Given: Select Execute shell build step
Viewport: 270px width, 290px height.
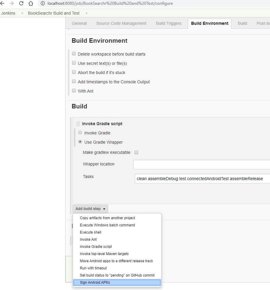Looking at the screenshot, I should click(x=91, y=232).
